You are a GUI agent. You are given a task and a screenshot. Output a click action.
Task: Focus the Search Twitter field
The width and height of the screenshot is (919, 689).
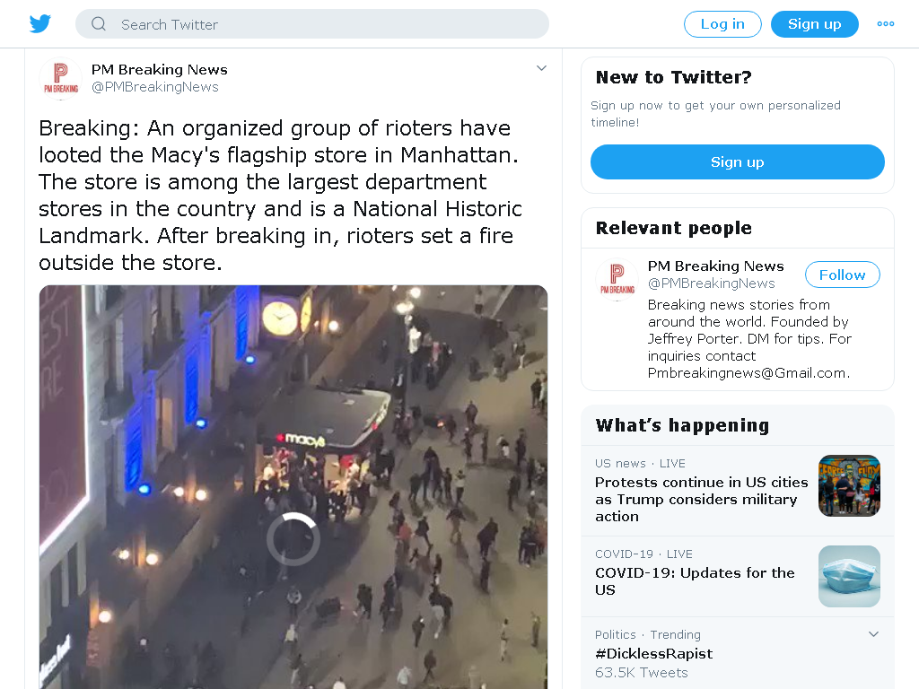tap(312, 24)
